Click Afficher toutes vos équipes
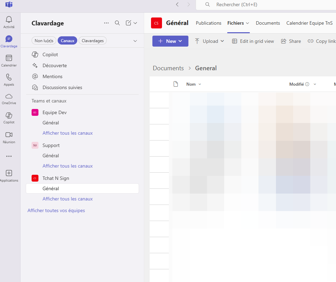 coord(56,210)
